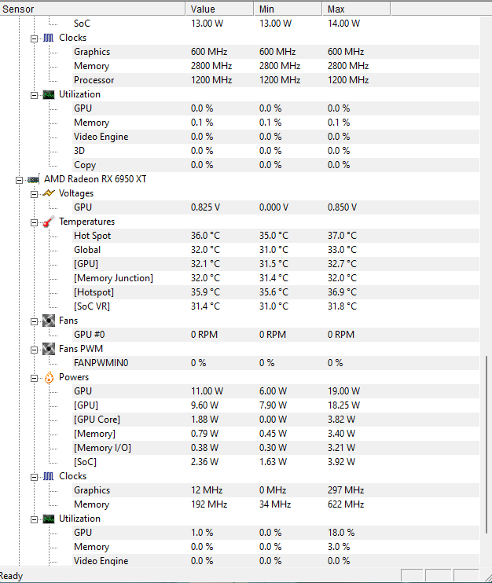Viewport: 492px width, 583px height.
Task: Select the [Memory Junction] temperature row
Action: [276, 278]
